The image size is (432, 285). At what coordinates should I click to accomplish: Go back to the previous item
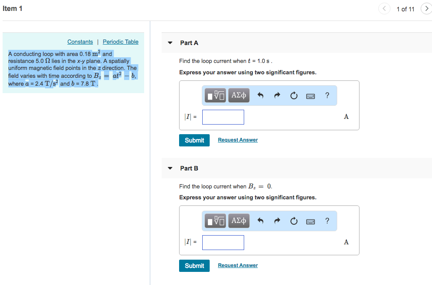384,8
